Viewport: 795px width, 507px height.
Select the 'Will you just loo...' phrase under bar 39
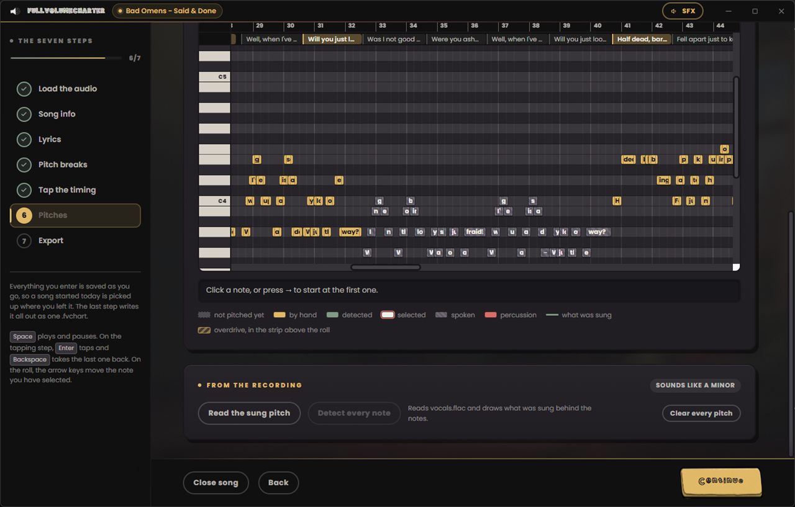[580, 39]
